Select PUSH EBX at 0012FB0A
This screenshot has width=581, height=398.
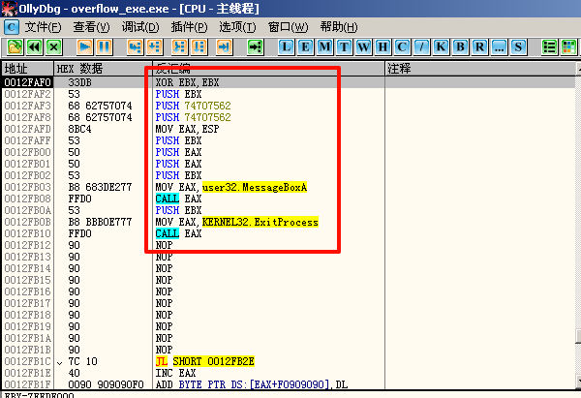click(x=178, y=210)
